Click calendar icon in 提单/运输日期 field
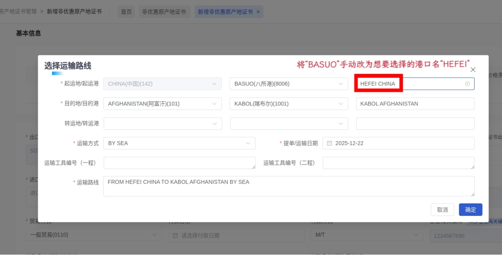502x255 pixels. click(329, 143)
